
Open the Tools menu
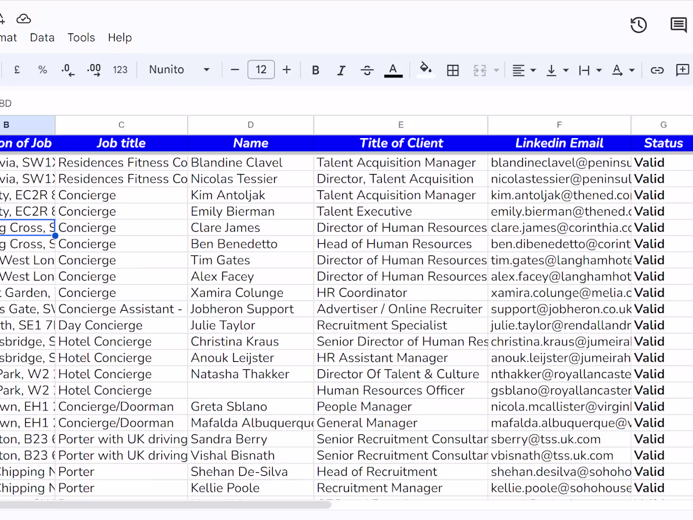81,38
